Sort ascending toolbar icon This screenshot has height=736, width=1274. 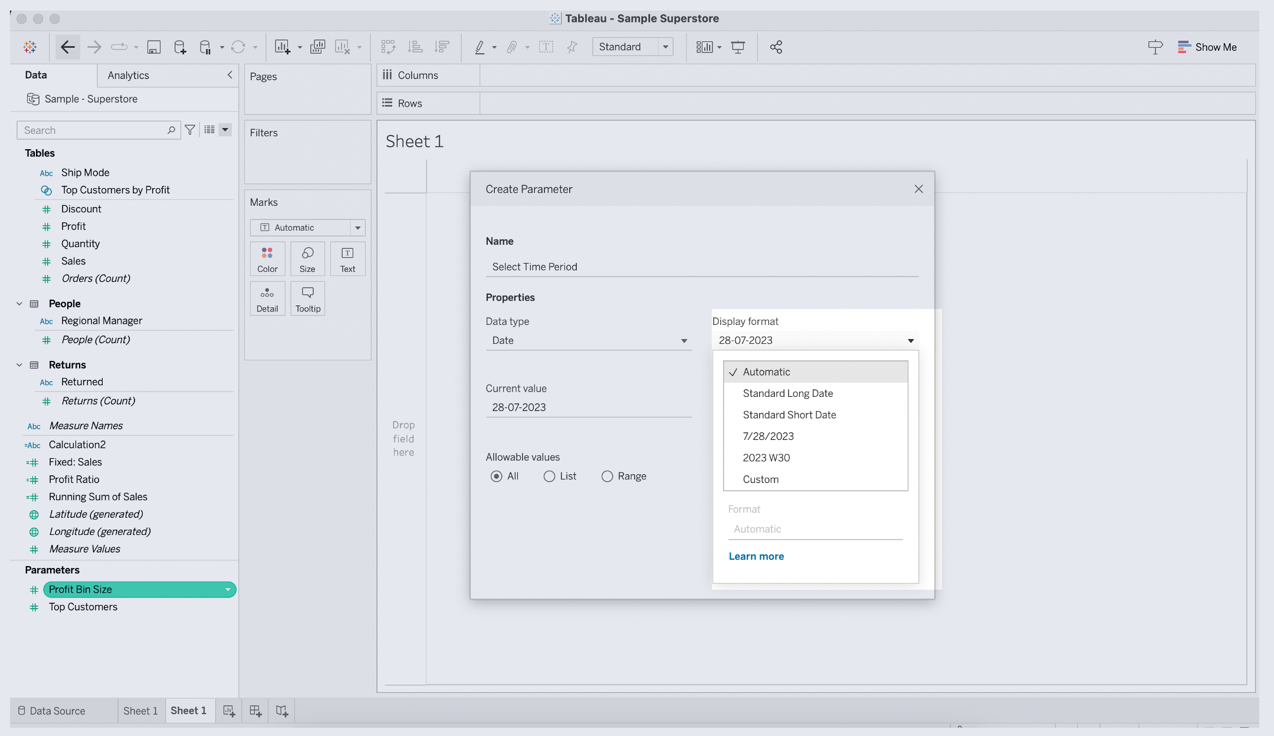tap(415, 47)
